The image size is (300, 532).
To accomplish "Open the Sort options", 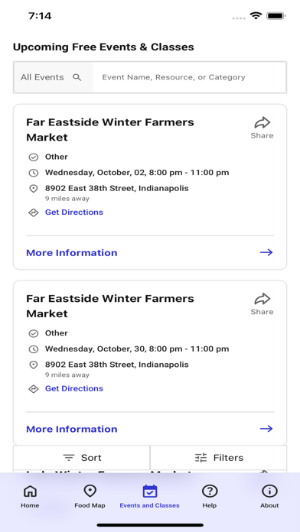I will coord(82,458).
